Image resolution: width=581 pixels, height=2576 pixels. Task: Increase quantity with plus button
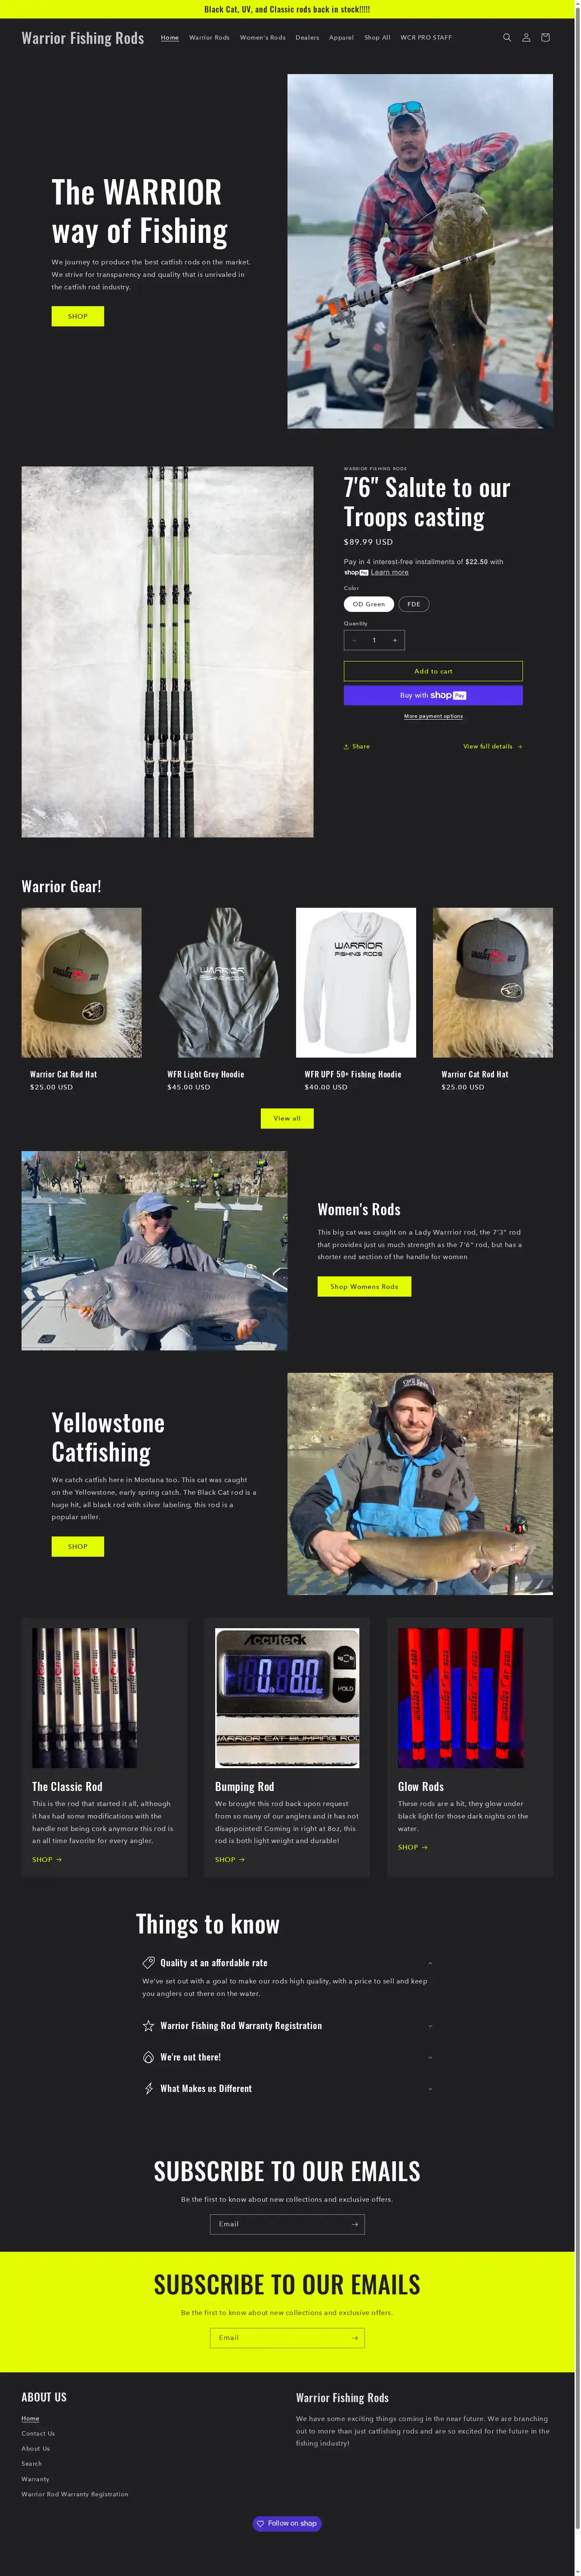pos(395,640)
